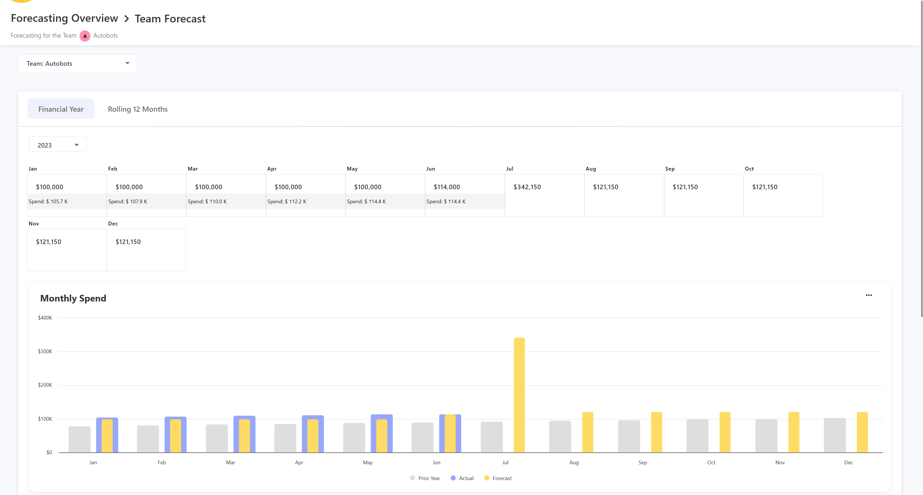
Task: Go to Forecasting Overview breadcrumb
Action: coord(65,18)
